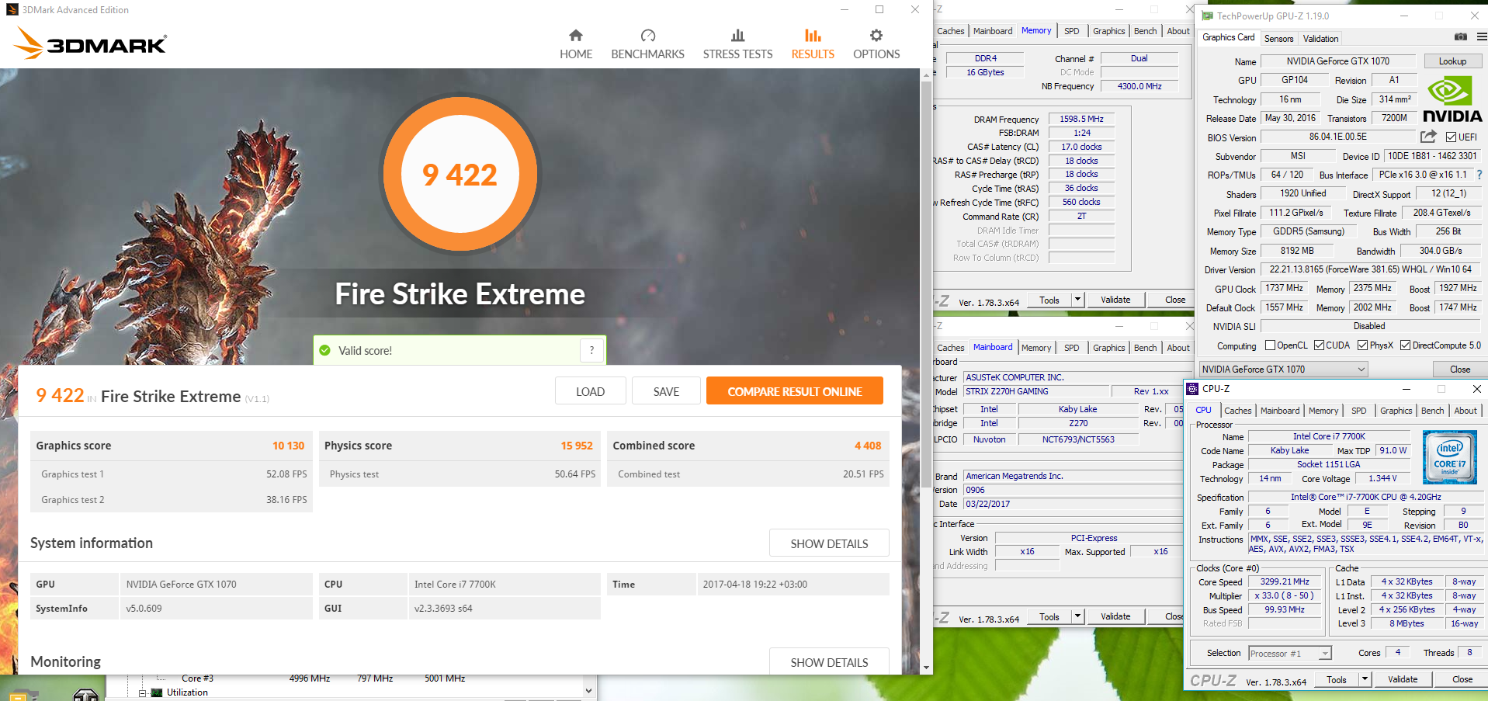This screenshot has height=701, width=1488.
Task: Take a GPU-Z screenshot with the camera icon
Action: (x=1460, y=36)
